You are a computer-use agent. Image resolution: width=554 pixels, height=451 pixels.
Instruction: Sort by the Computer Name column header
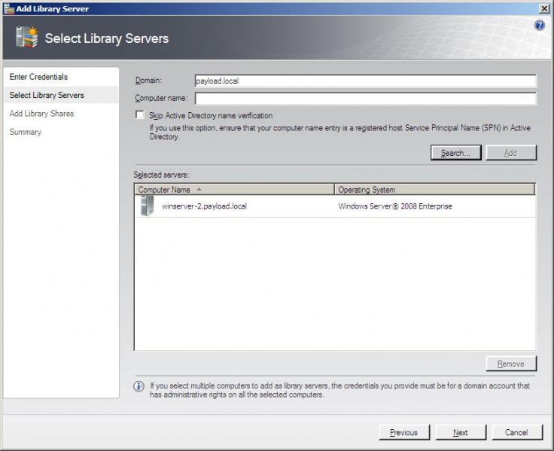(233, 190)
